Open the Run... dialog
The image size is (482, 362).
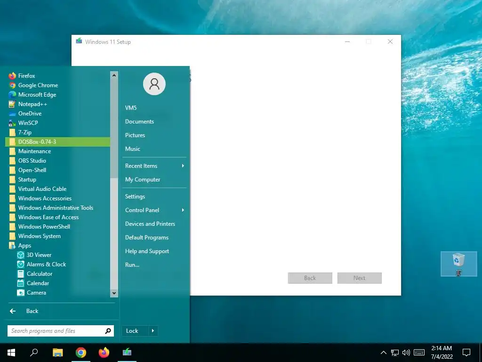(154, 265)
